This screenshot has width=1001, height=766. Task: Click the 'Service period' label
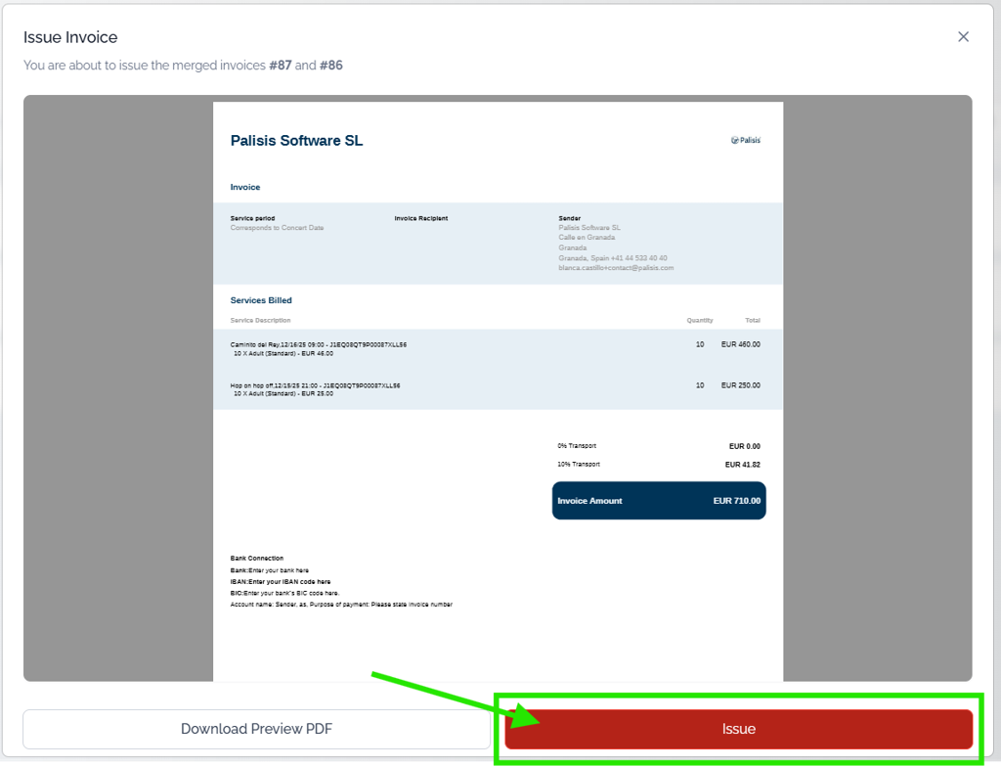[252, 218]
